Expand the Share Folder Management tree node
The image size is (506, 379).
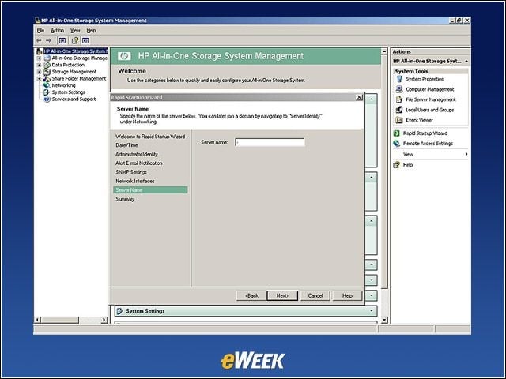point(39,79)
